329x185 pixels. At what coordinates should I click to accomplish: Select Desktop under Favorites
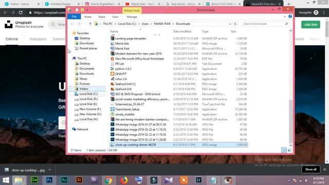84,38
